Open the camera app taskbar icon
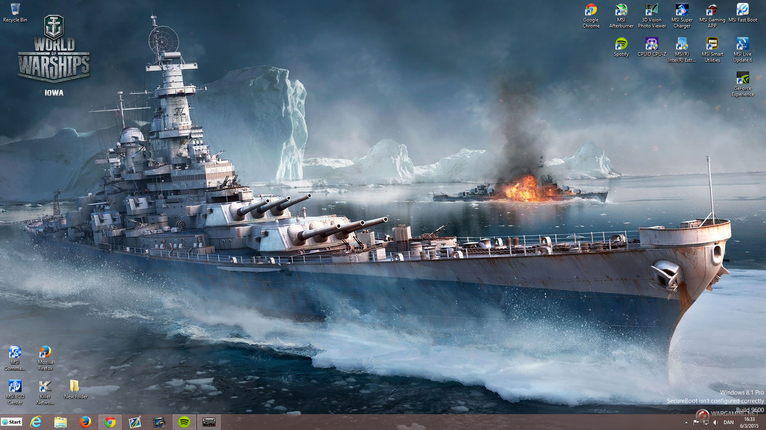The image size is (766, 430). 159,422
